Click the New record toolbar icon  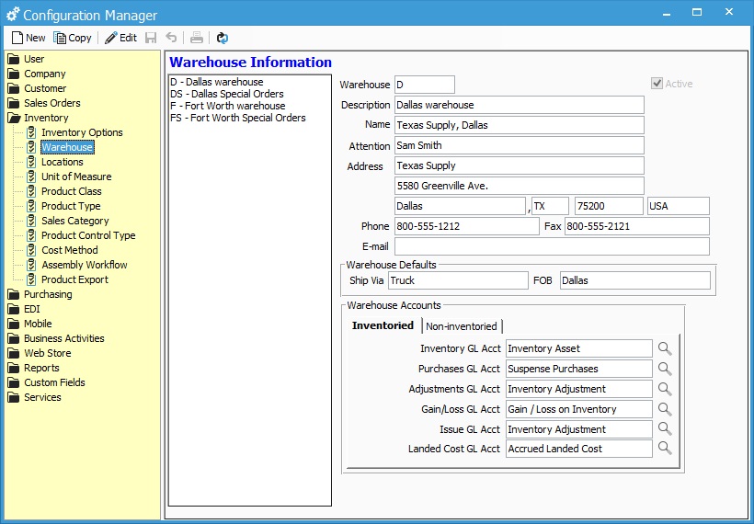(17, 38)
